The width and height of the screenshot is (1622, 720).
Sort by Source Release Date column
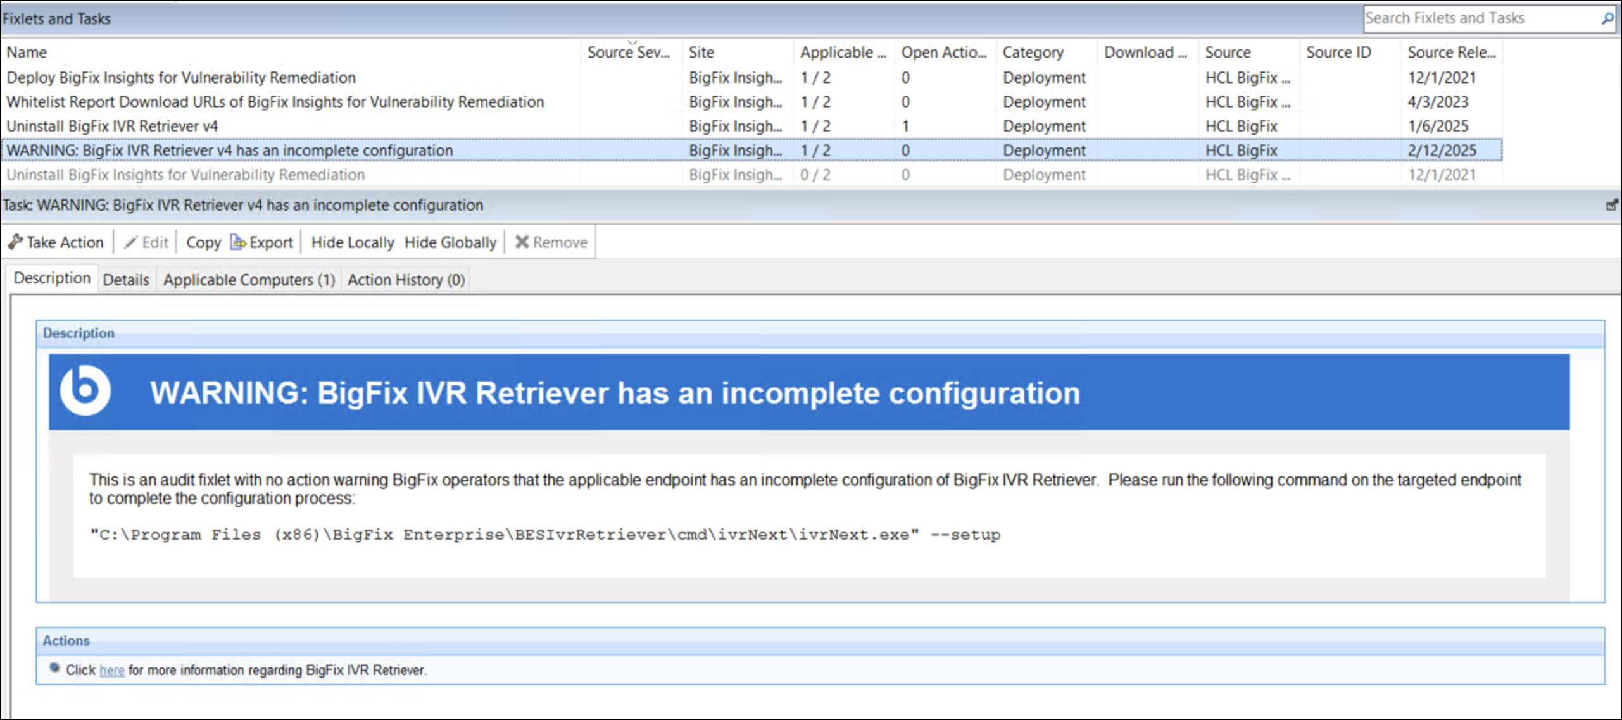tap(1450, 53)
